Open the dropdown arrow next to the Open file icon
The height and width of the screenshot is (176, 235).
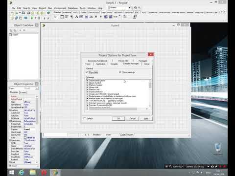[x=20, y=13]
